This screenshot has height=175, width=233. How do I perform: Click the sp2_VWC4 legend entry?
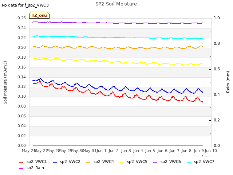100,162
